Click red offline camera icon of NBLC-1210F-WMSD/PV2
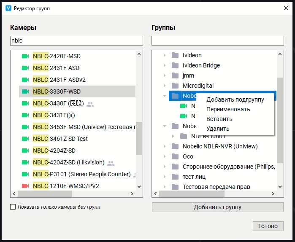This screenshot has width=295, height=242. click(x=25, y=186)
